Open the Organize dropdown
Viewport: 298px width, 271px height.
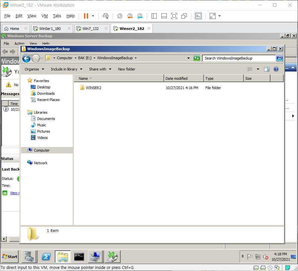point(35,69)
